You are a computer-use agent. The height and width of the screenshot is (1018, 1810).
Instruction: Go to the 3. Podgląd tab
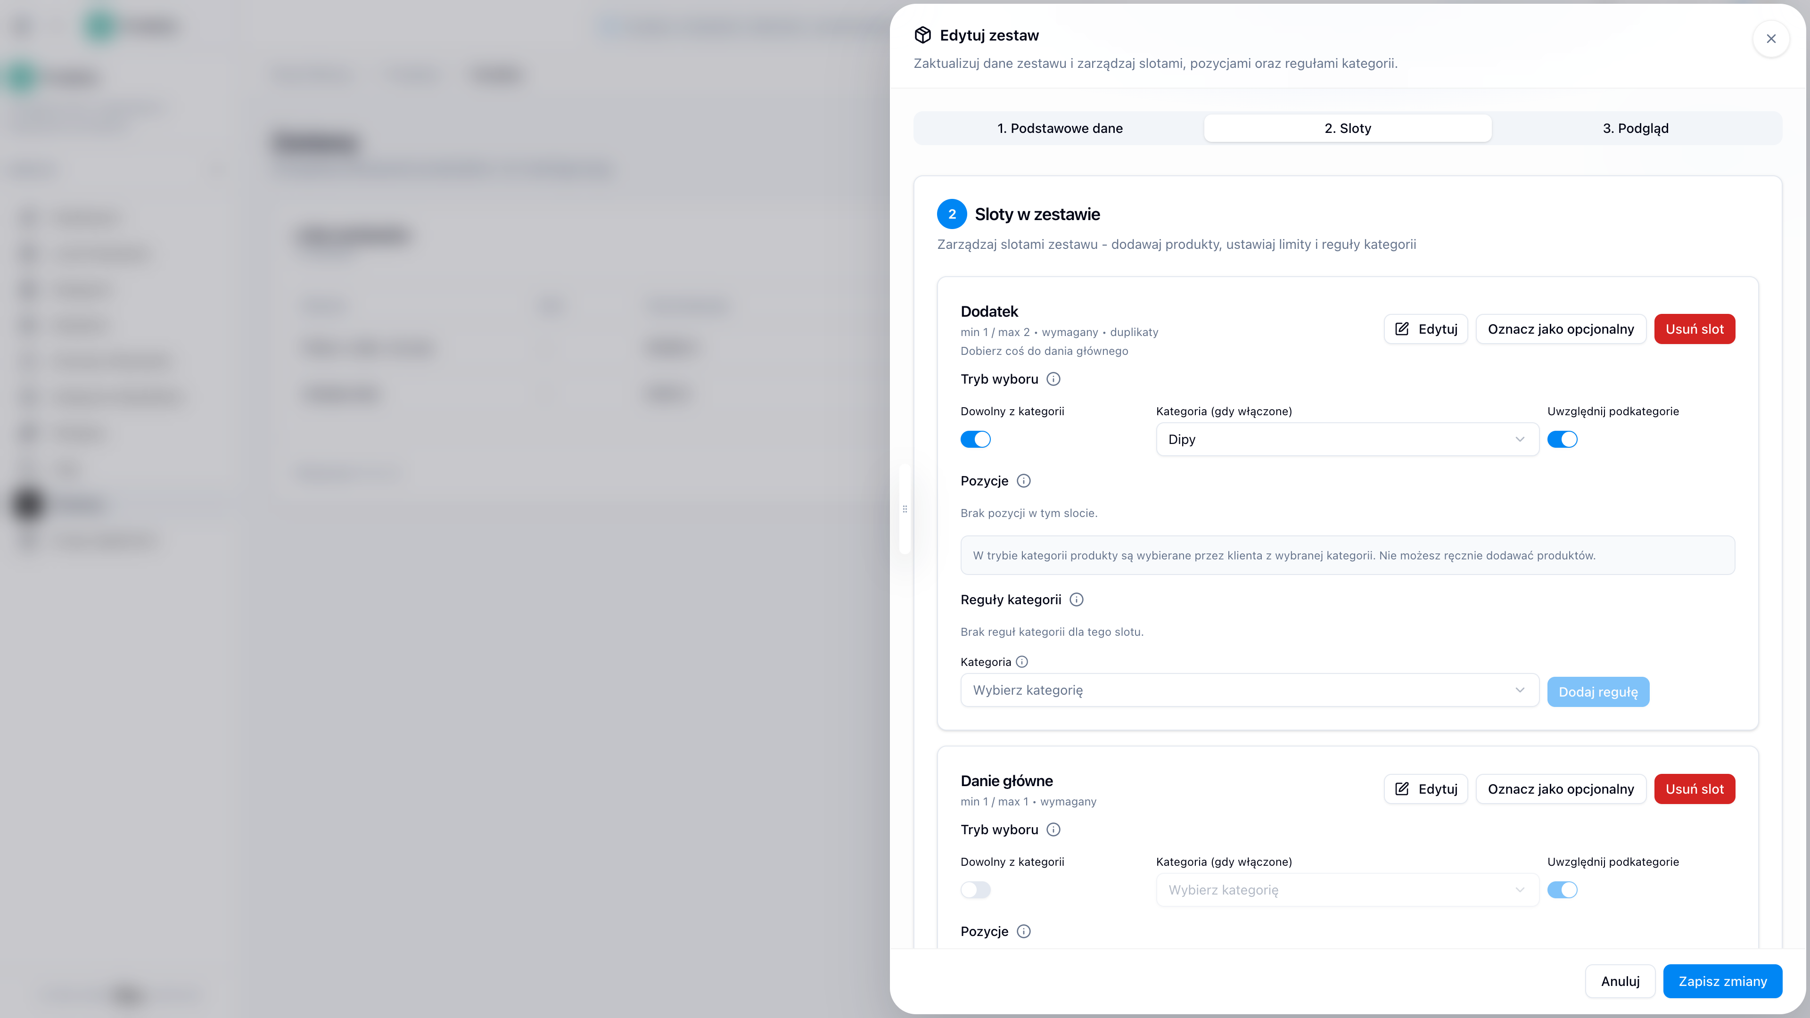pos(1635,129)
